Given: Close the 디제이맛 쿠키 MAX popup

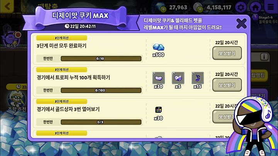Looking at the screenshot, I should 241,24.
